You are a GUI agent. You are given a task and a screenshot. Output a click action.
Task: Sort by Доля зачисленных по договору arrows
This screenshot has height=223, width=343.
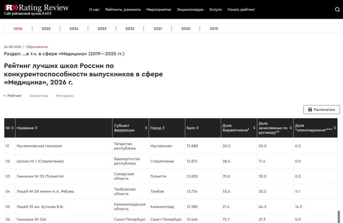[291, 128]
